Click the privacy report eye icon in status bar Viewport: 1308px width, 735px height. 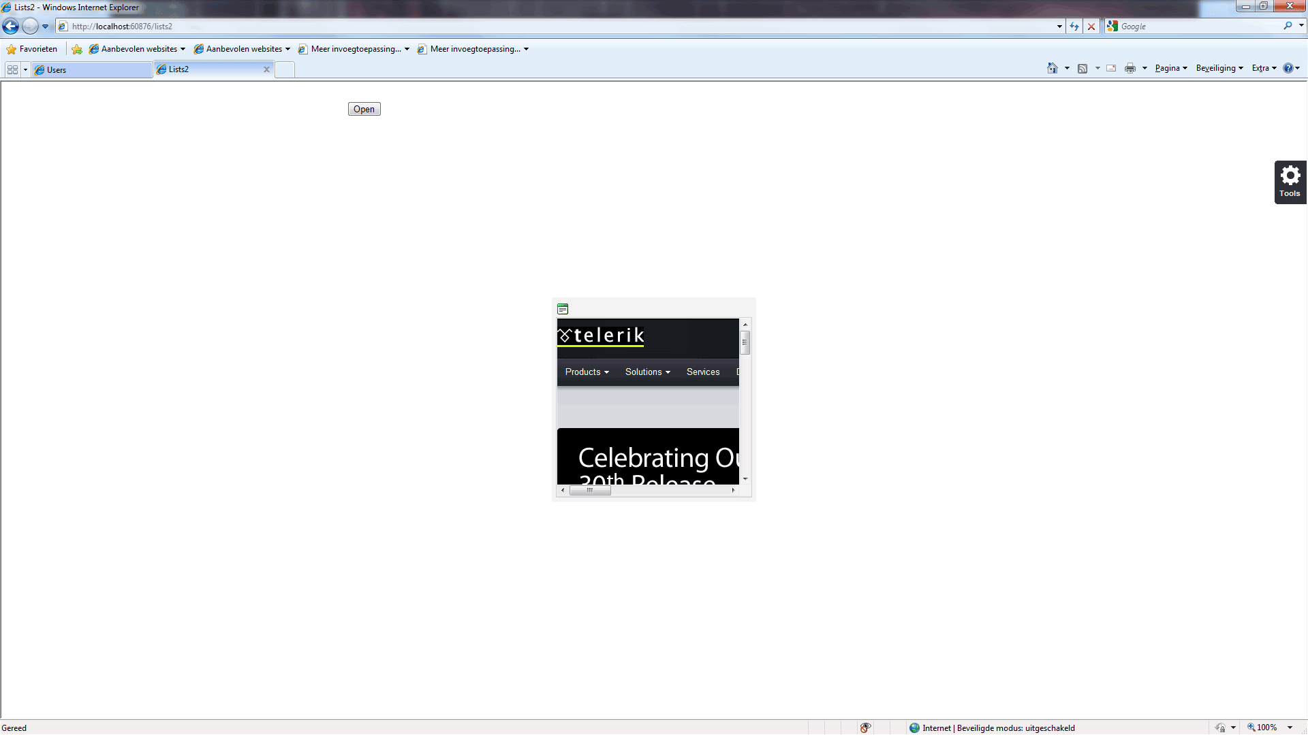pos(865,728)
